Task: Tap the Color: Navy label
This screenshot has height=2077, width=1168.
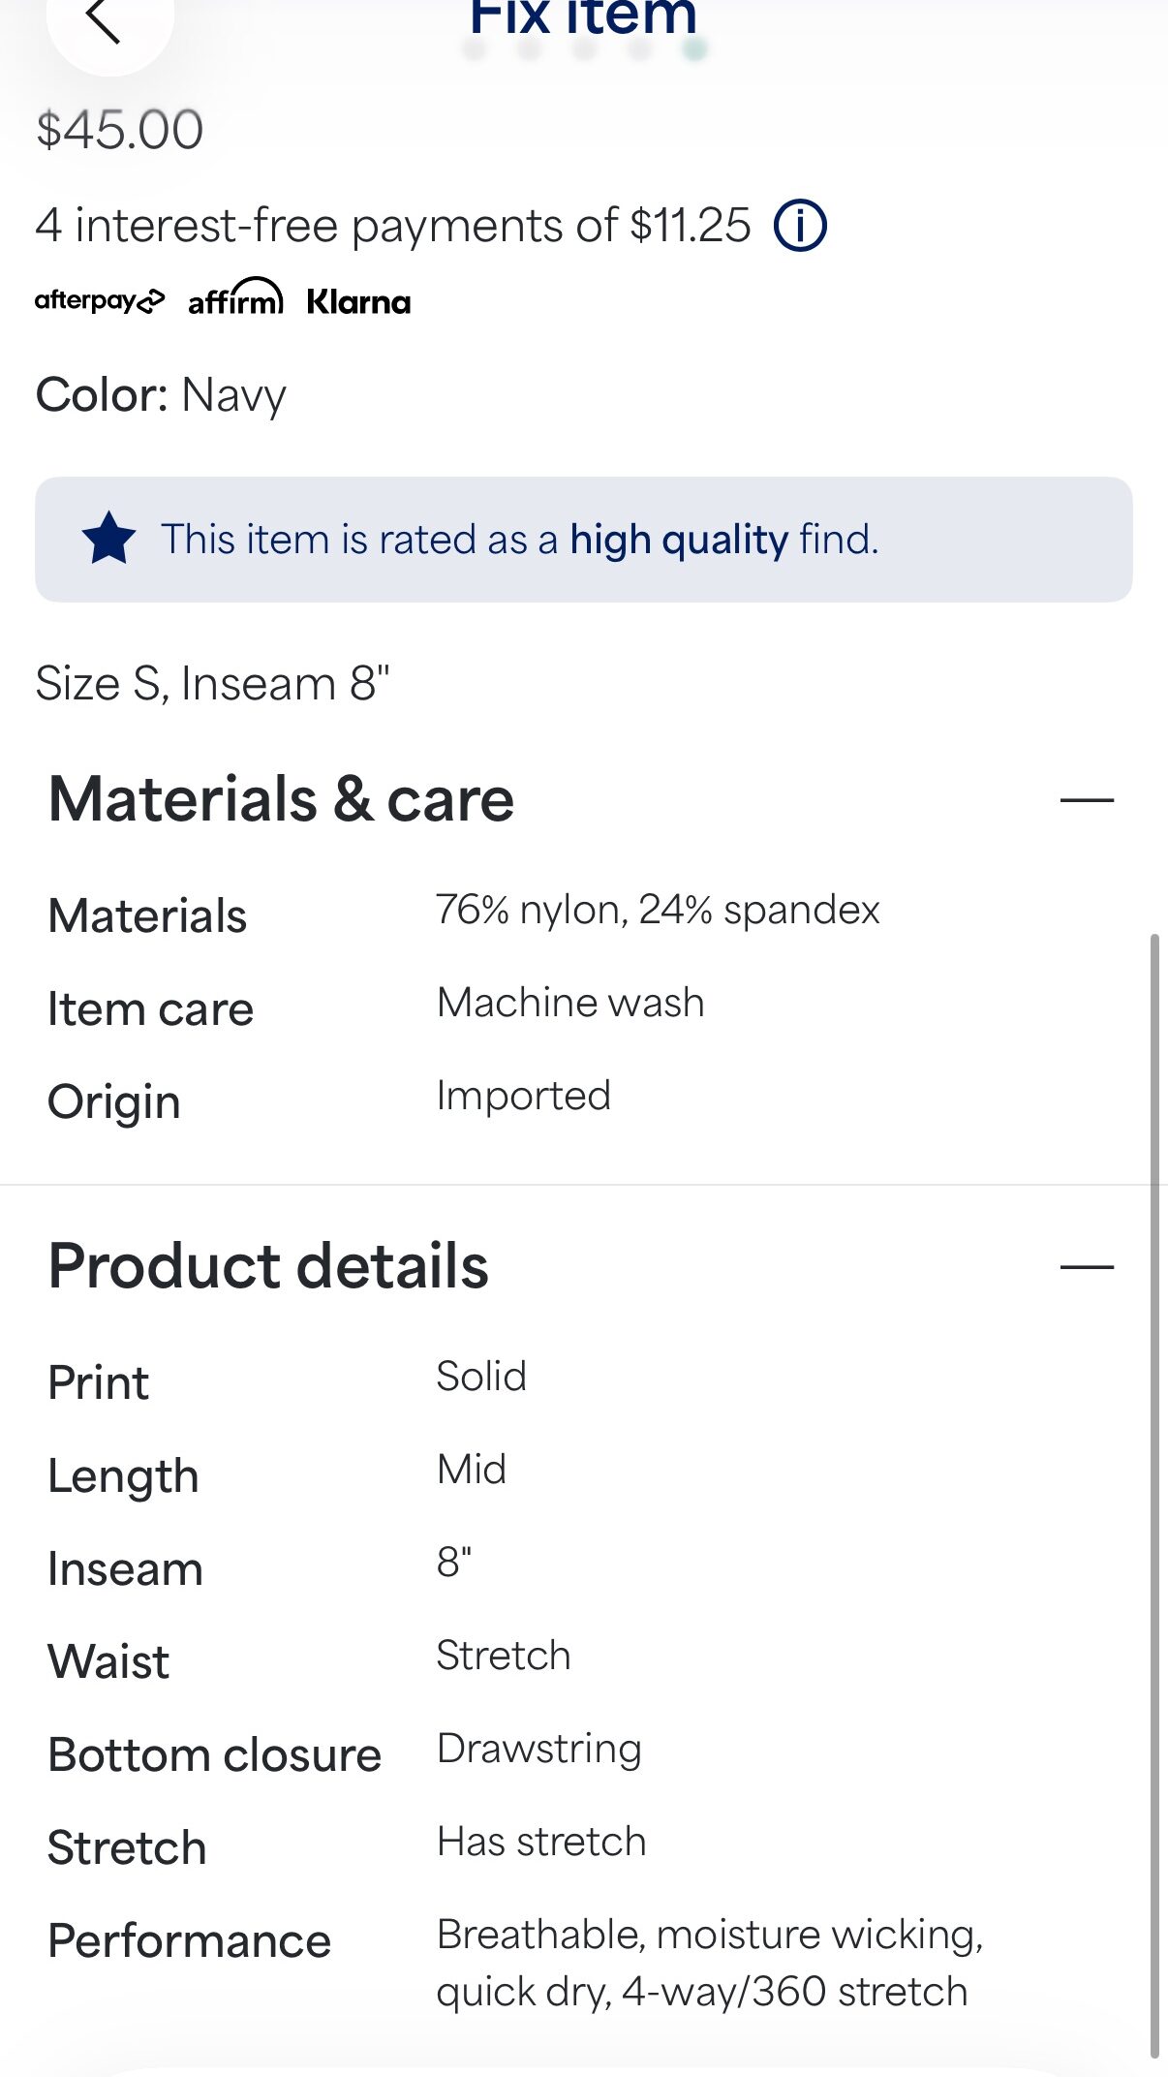Action: click(x=161, y=396)
